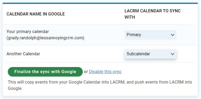Click the word Primary inside the first dropdown
201x99 pixels.
click(x=134, y=35)
